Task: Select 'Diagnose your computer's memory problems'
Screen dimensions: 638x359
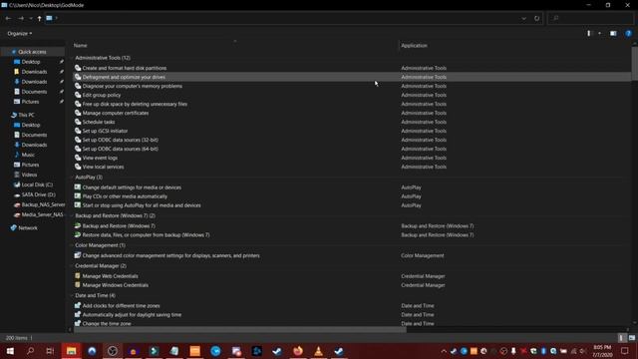Action: coord(133,86)
